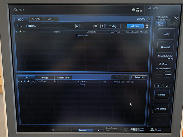Sort by Exam Type column header
The image size is (183, 137).
pyautogui.click(x=115, y=32)
